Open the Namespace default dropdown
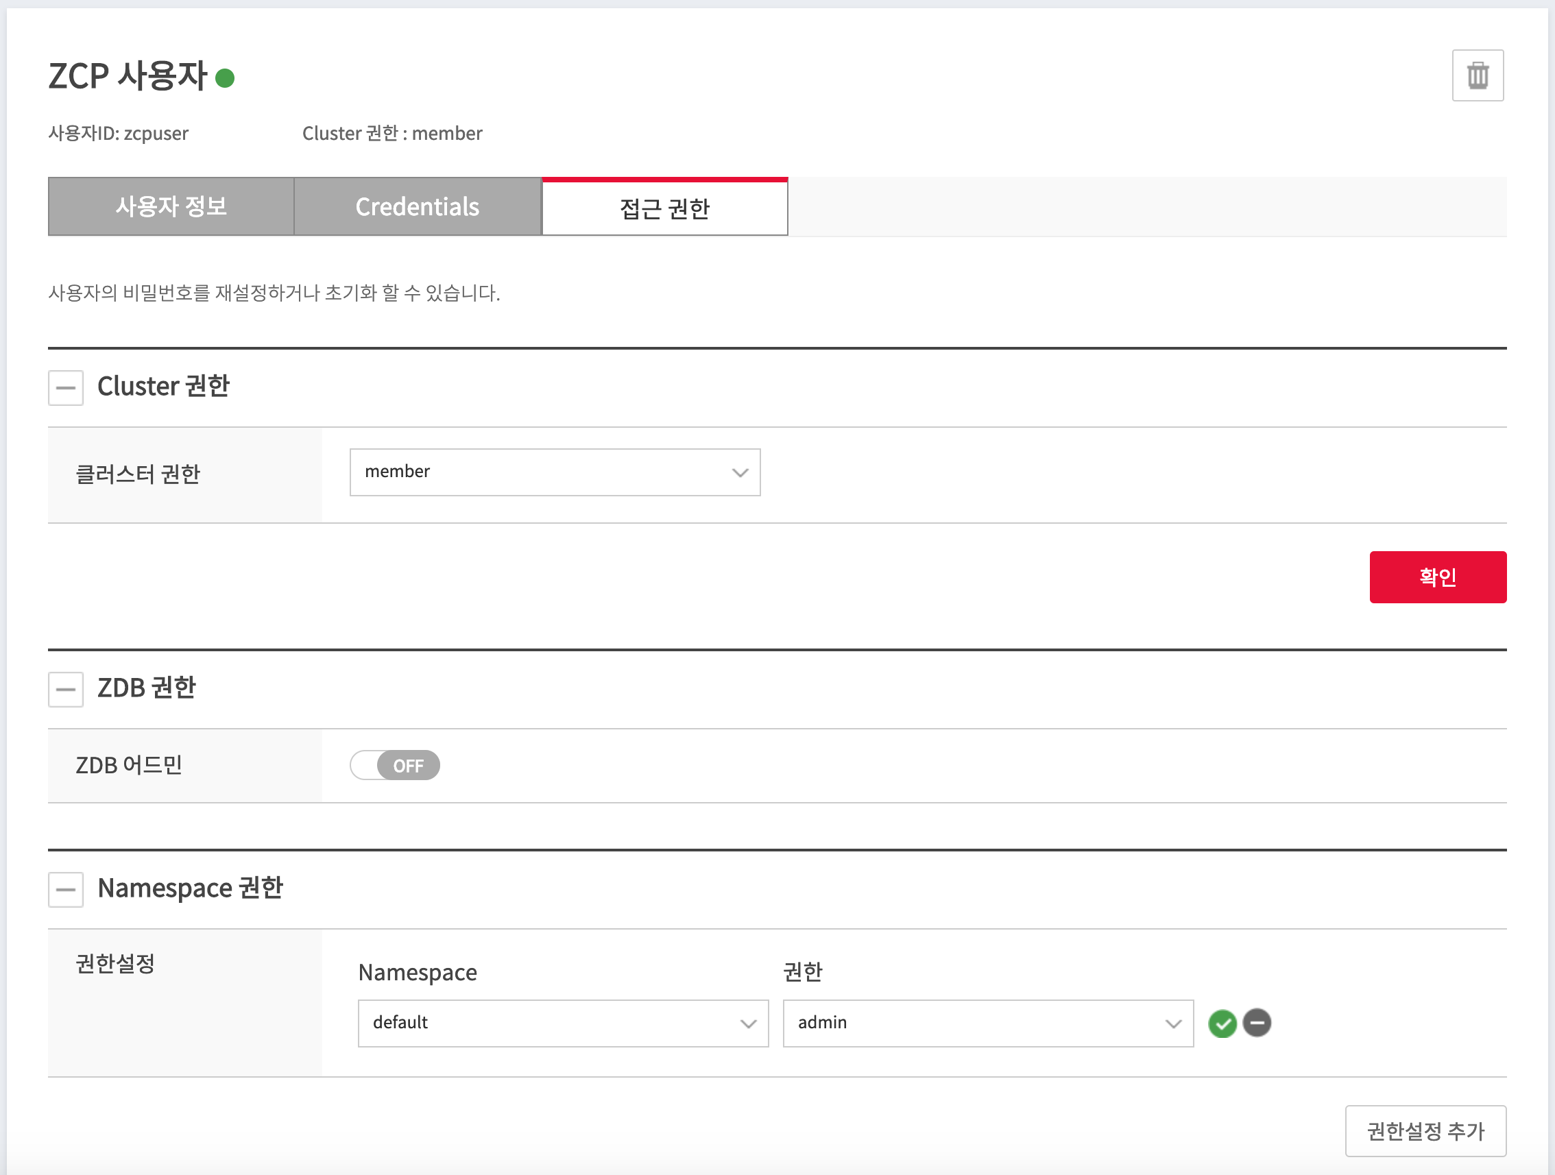Image resolution: width=1555 pixels, height=1175 pixels. click(x=562, y=1023)
